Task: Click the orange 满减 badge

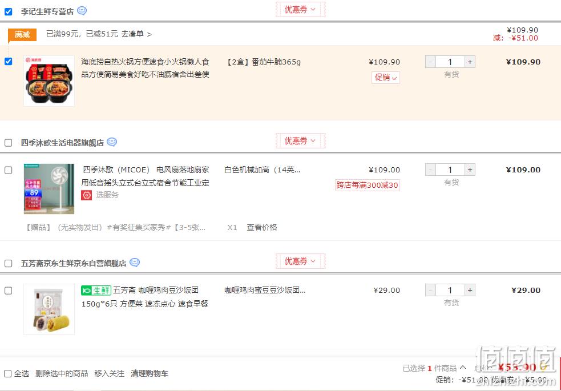Action: pyautogui.click(x=22, y=34)
